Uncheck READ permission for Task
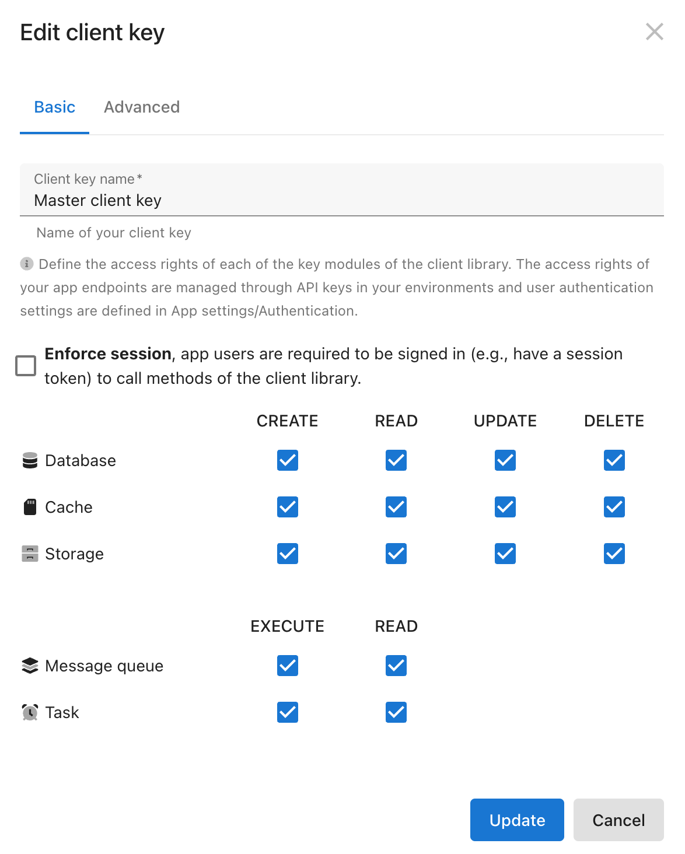 pyautogui.click(x=396, y=712)
